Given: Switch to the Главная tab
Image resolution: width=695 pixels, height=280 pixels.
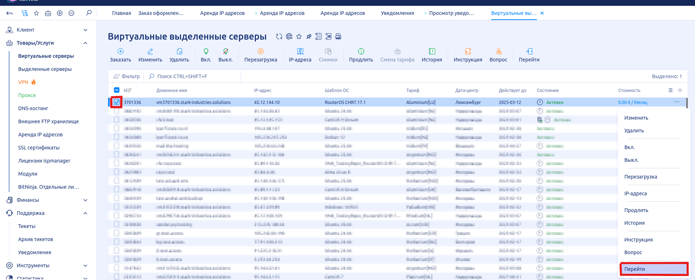Looking at the screenshot, I should tap(122, 13).
